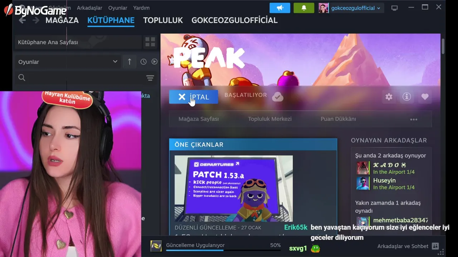The width and height of the screenshot is (458, 257).
Task: Open the Topluluk Merkezi link
Action: coord(270,119)
